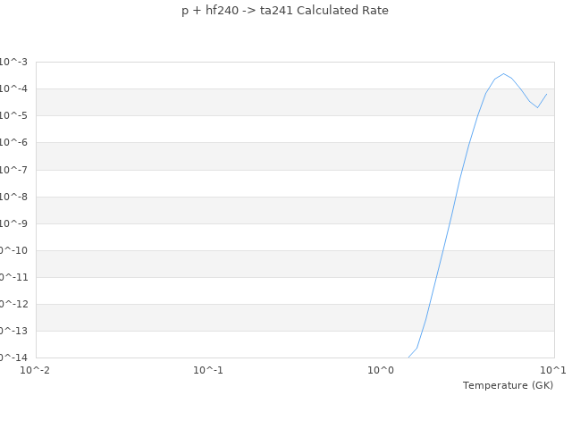Click the curve's starting point at the bottom axis
572x429 pixels.
pyautogui.click(x=408, y=357)
